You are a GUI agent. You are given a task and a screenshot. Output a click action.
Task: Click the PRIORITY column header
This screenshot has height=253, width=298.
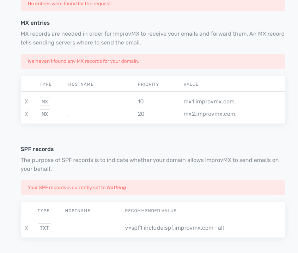coord(148,84)
